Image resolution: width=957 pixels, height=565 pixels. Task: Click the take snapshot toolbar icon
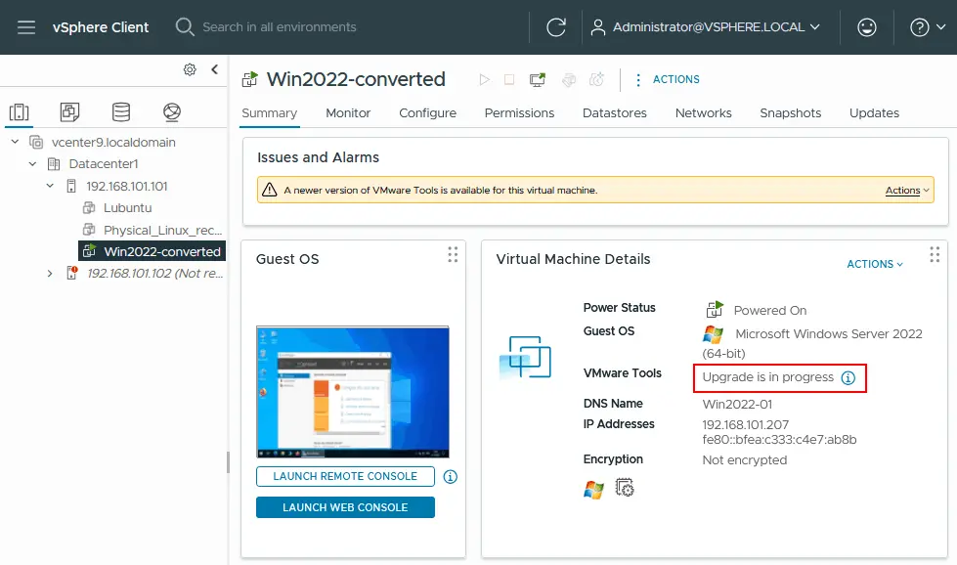[596, 80]
